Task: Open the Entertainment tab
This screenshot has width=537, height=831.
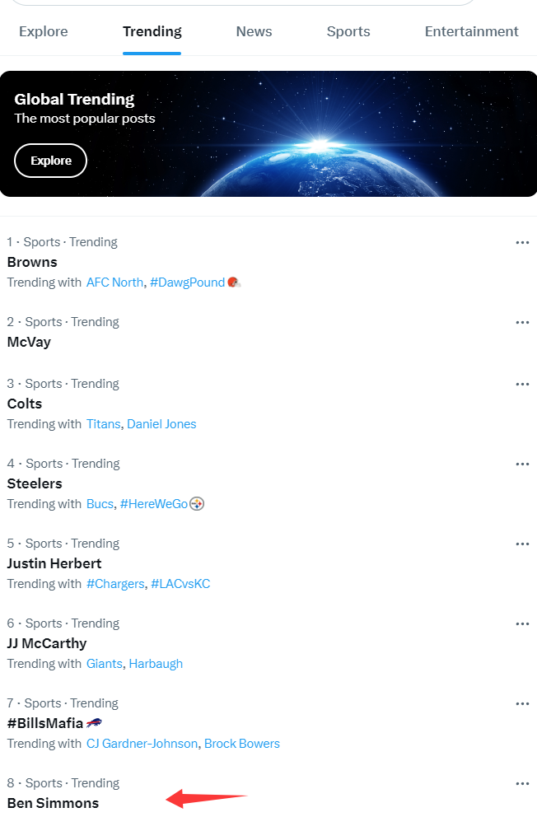Action: click(x=471, y=32)
